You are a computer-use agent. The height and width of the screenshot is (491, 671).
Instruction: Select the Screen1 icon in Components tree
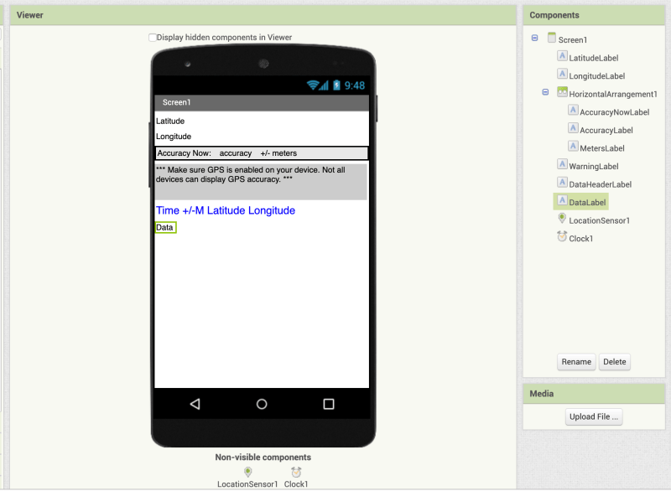coord(552,38)
